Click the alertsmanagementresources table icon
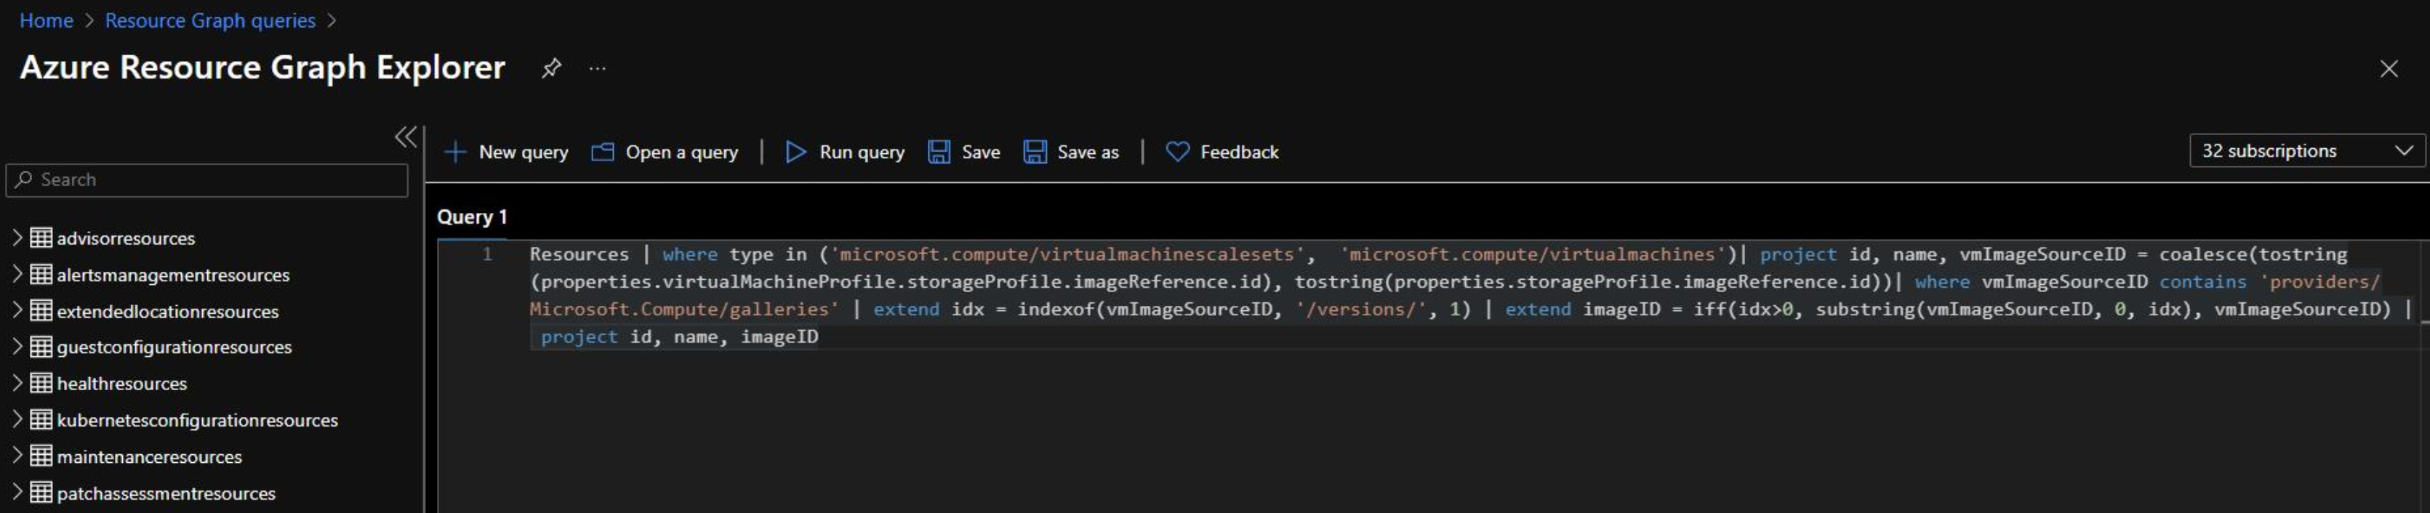Viewport: 2430px width, 513px height. click(x=41, y=275)
